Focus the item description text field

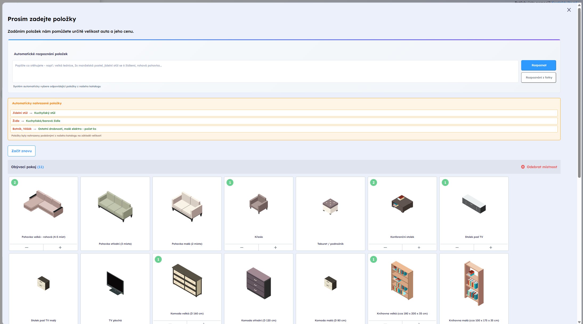[x=265, y=71]
